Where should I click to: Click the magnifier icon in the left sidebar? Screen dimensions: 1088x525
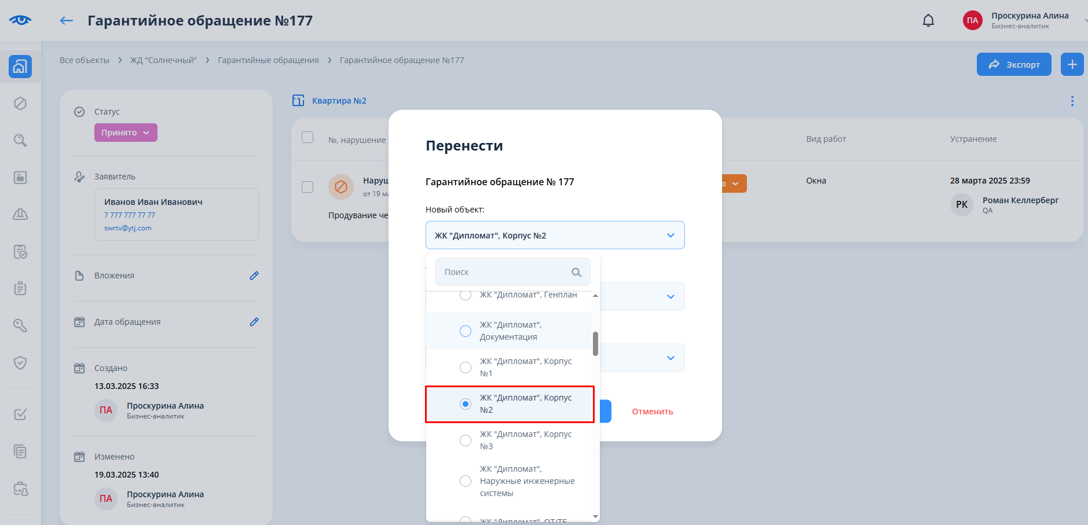pyautogui.click(x=20, y=141)
